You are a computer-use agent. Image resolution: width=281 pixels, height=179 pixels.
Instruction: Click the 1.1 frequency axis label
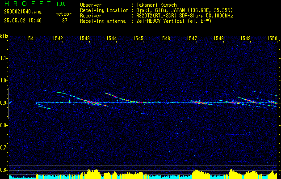pos(3,58)
